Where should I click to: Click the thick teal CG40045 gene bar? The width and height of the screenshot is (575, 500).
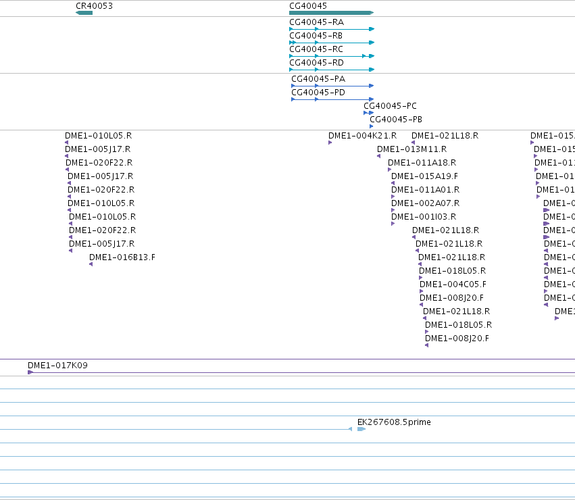pos(332,13)
